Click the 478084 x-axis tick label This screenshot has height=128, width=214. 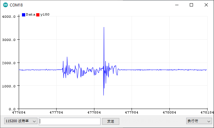pyautogui.click(x=169, y=112)
